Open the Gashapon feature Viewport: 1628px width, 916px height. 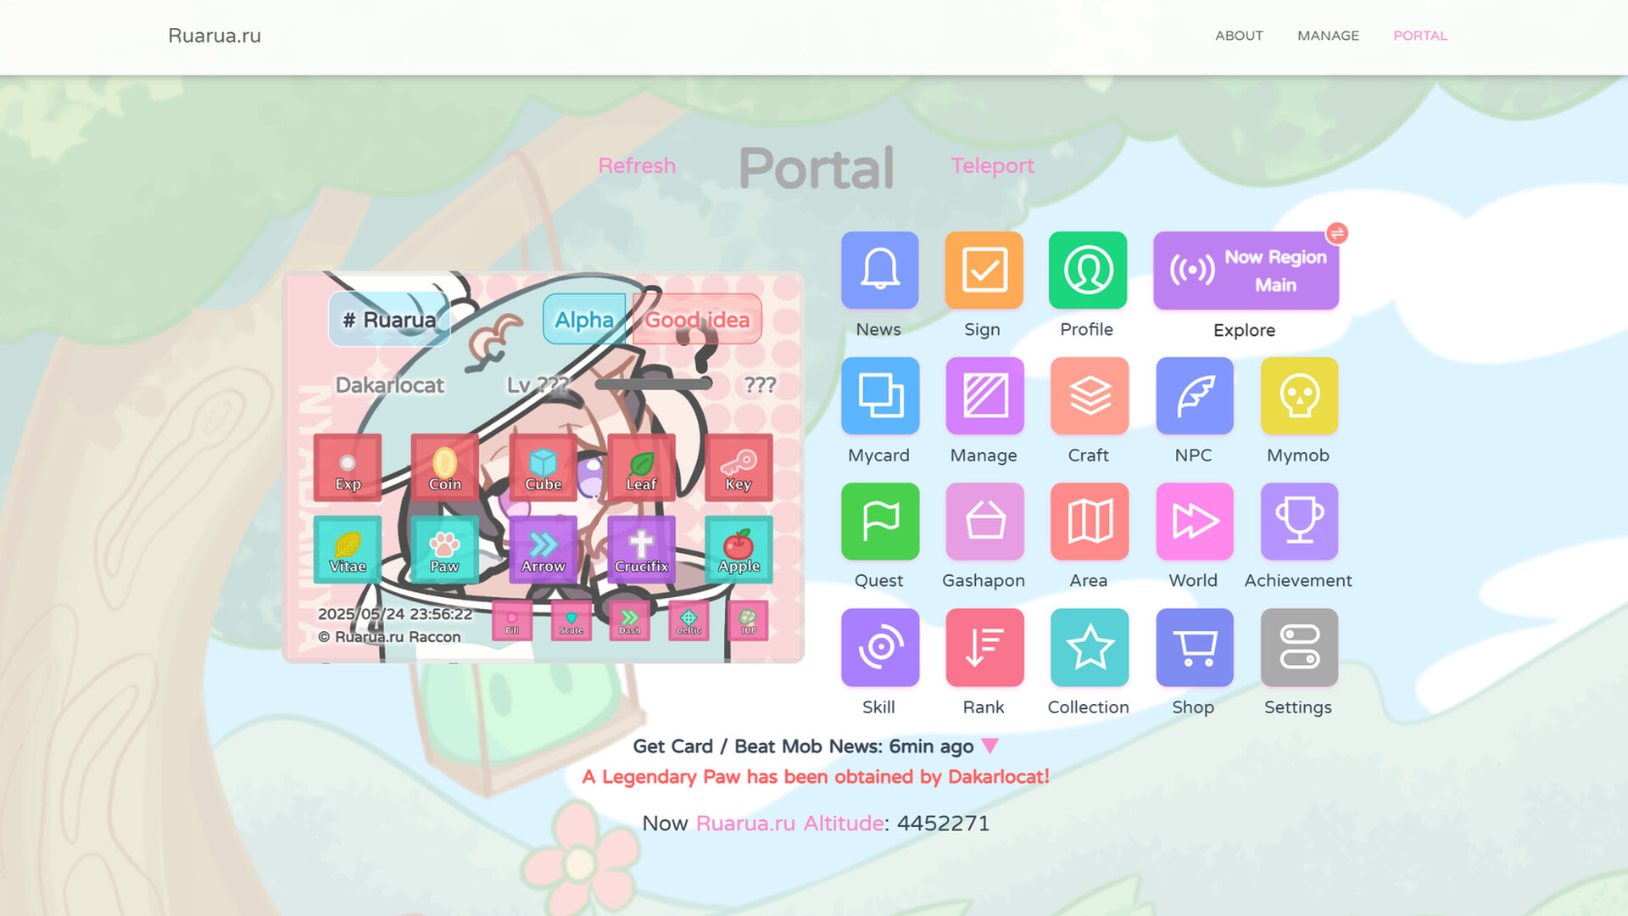point(984,522)
